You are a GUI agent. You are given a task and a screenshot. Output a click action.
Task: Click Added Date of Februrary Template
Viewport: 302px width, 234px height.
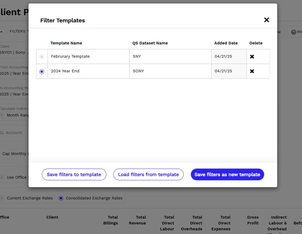[x=229, y=57]
